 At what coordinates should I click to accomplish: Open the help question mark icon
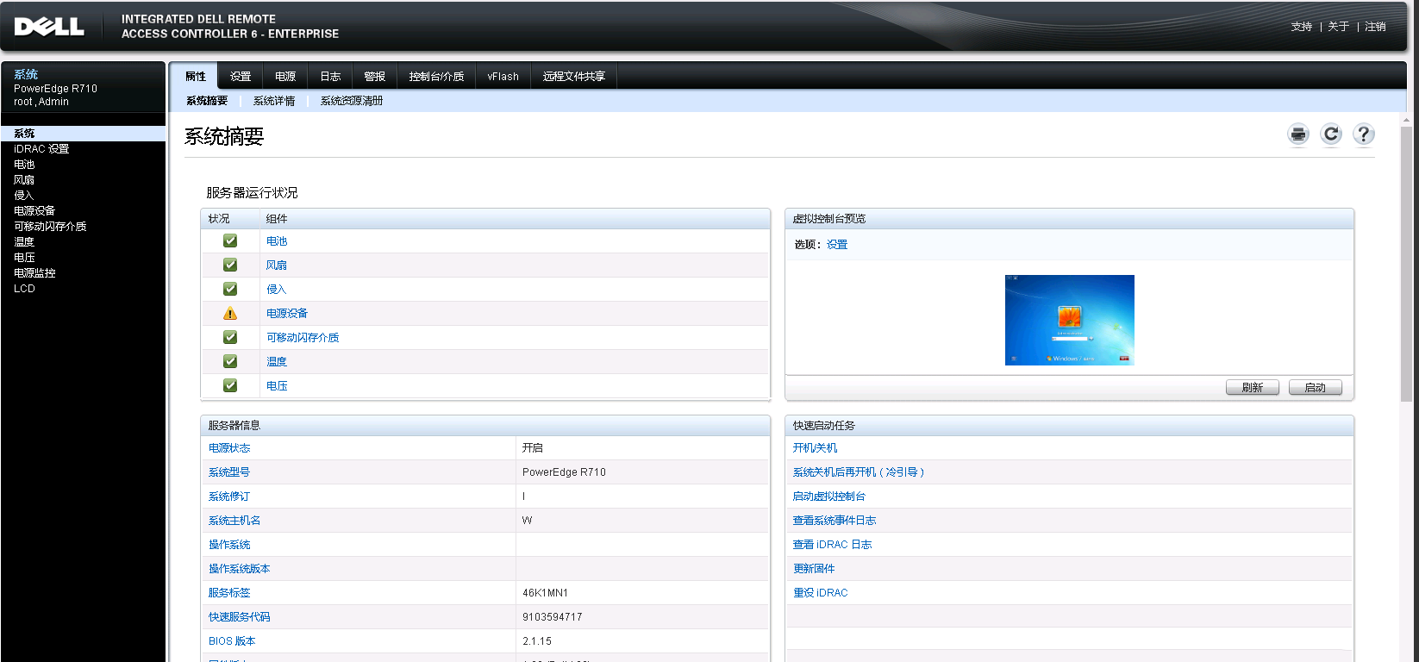coord(1363,134)
